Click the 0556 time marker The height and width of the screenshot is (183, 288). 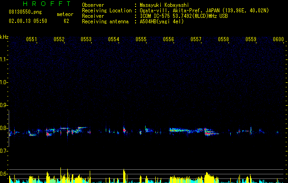pyautogui.click(x=168, y=39)
